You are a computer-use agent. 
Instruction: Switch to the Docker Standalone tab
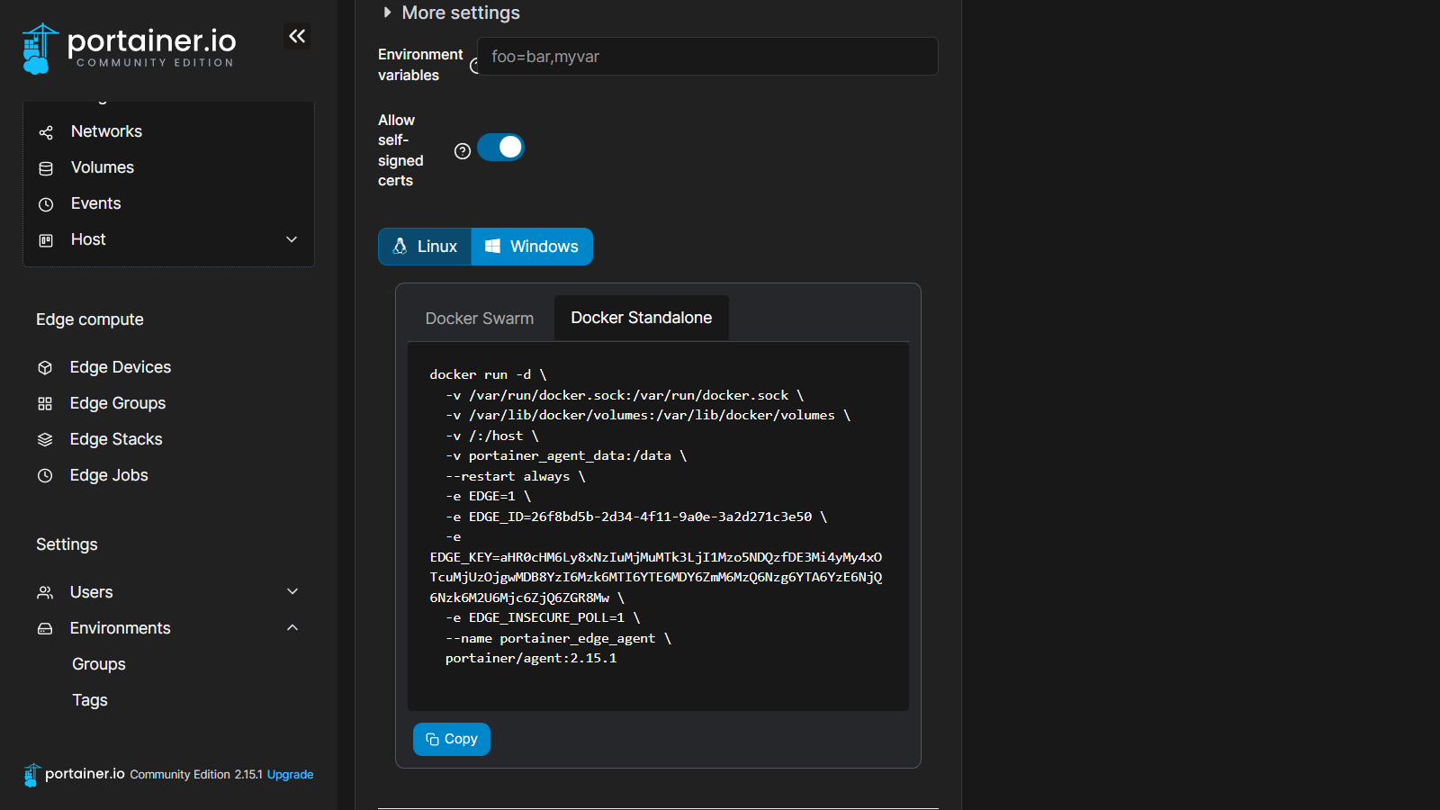(x=641, y=318)
